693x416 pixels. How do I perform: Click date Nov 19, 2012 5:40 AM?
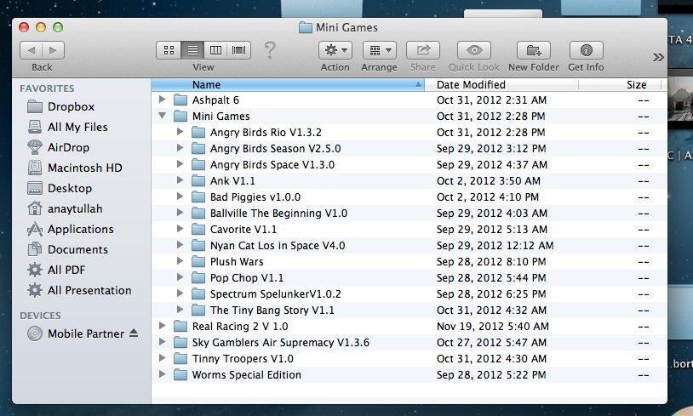point(493,327)
